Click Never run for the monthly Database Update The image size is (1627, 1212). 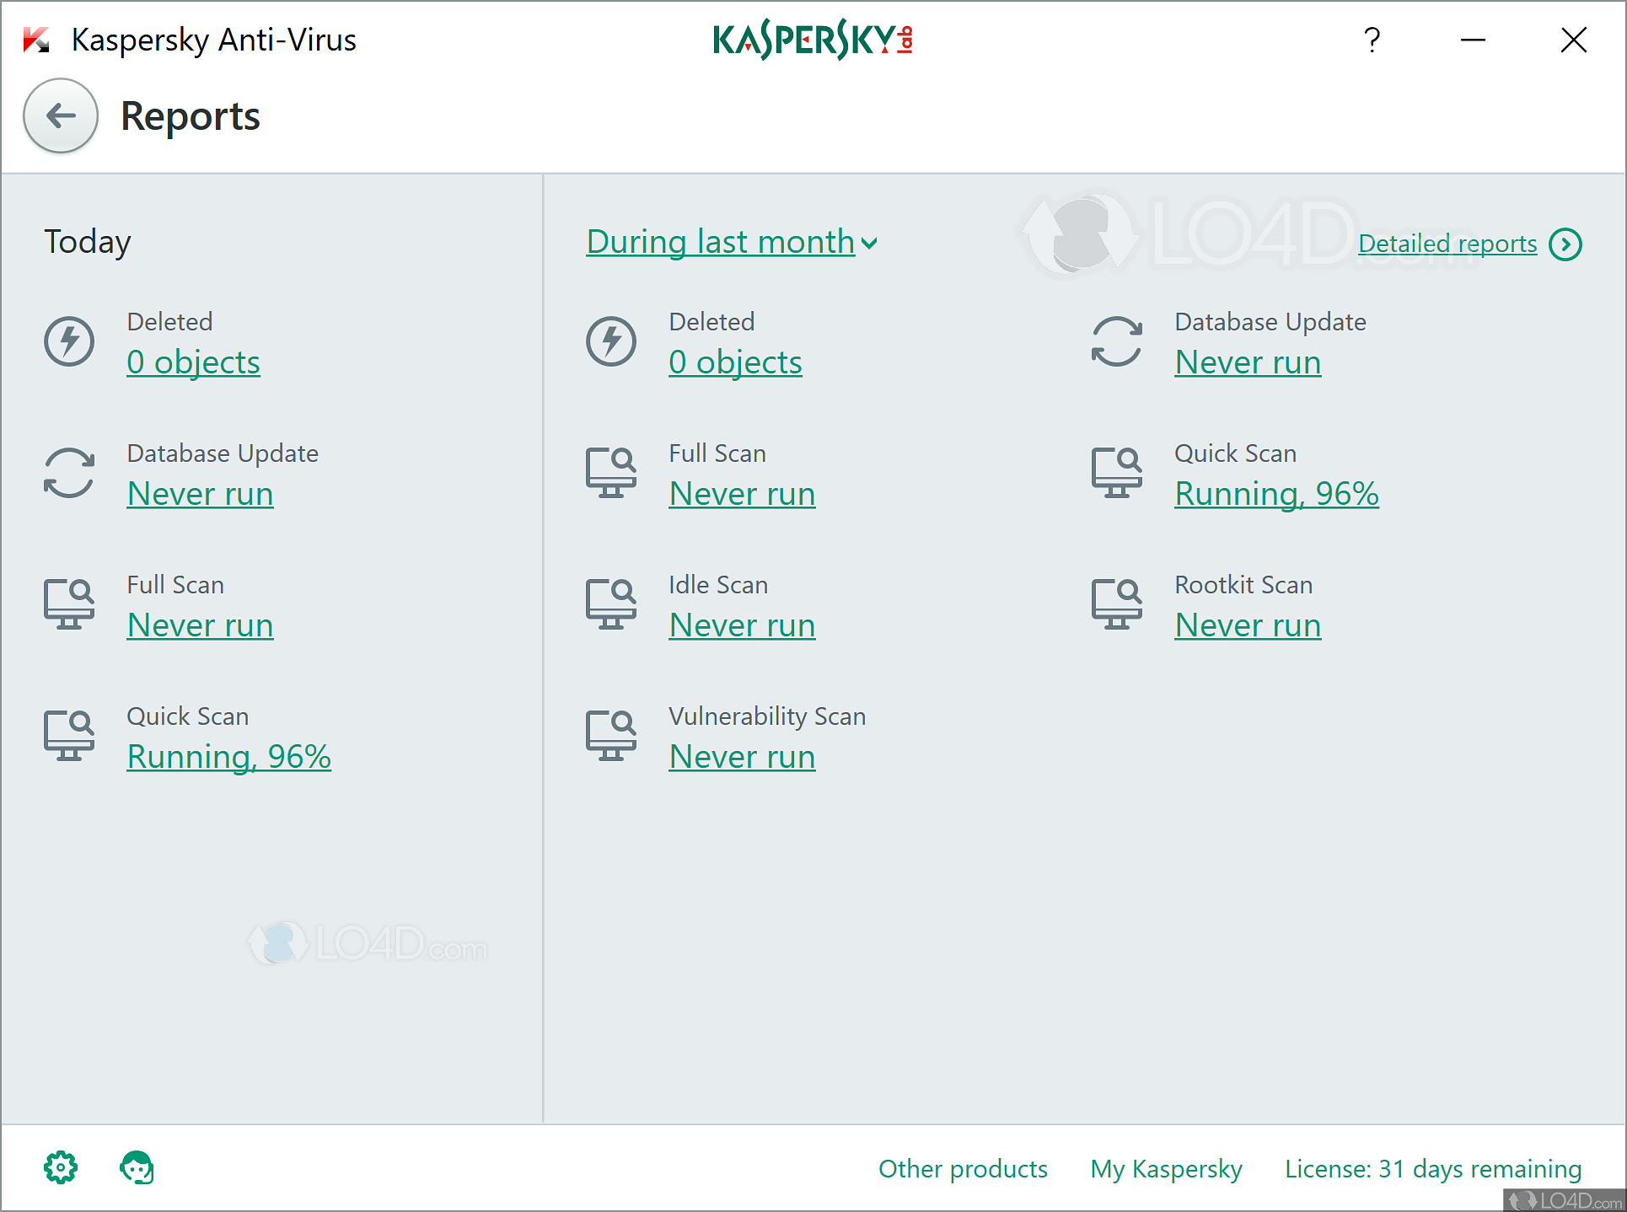pos(1248,362)
